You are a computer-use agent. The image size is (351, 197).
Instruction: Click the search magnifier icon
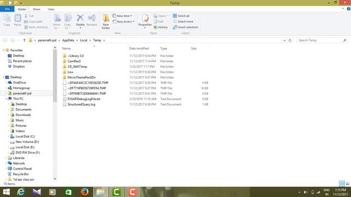click(x=345, y=40)
